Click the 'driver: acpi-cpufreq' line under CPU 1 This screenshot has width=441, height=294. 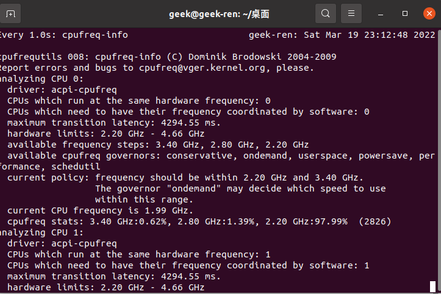click(62, 243)
